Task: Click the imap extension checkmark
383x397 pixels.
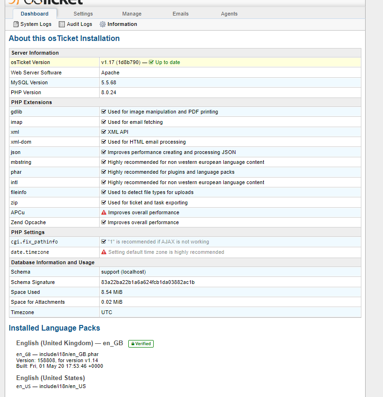Action: click(x=104, y=122)
